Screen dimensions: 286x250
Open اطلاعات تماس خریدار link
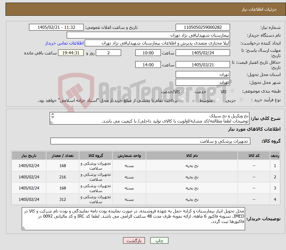(x=64, y=43)
